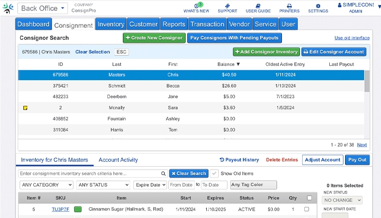Click the admin user profile icon
This screenshot has width=381, height=218.
point(355,5)
